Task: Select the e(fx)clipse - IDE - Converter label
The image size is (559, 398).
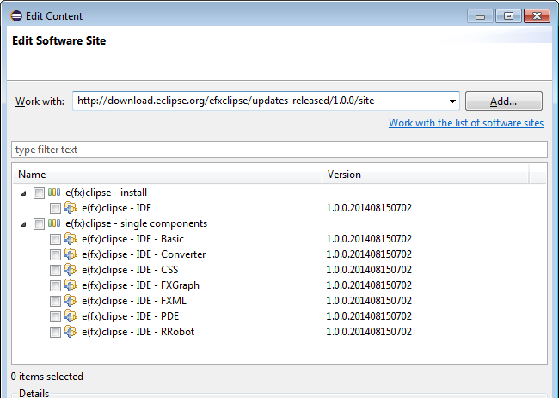Action: [144, 254]
